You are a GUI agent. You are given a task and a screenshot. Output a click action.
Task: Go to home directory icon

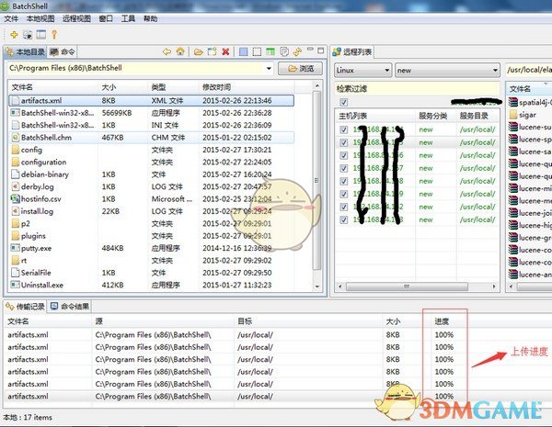tap(180, 52)
